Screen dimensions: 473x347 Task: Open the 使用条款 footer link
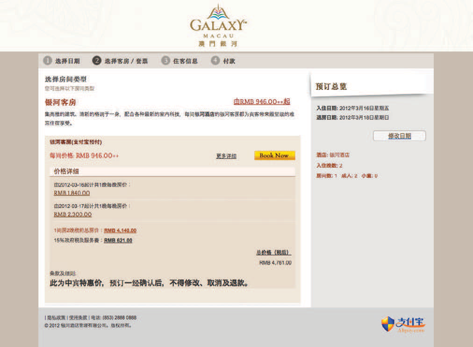[x=78, y=317]
